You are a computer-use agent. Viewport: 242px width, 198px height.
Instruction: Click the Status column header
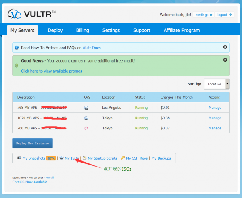(140, 97)
